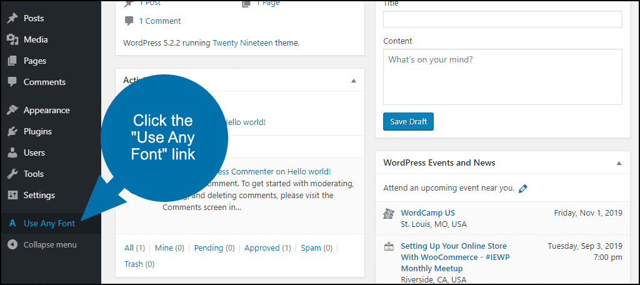Screen dimensions: 640x285
Task: Click the Media icon in sidebar
Action: click(x=12, y=39)
